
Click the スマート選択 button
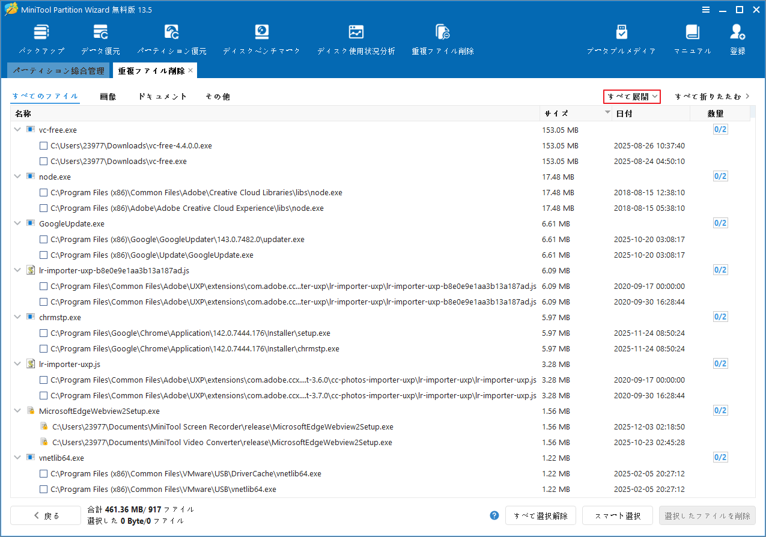coord(617,515)
